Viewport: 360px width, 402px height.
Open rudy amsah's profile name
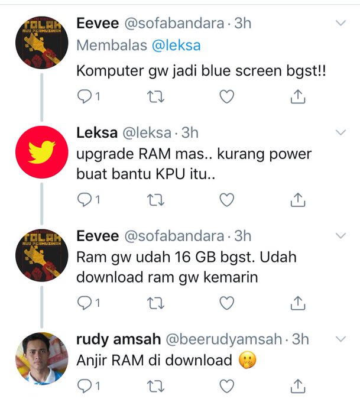click(118, 339)
